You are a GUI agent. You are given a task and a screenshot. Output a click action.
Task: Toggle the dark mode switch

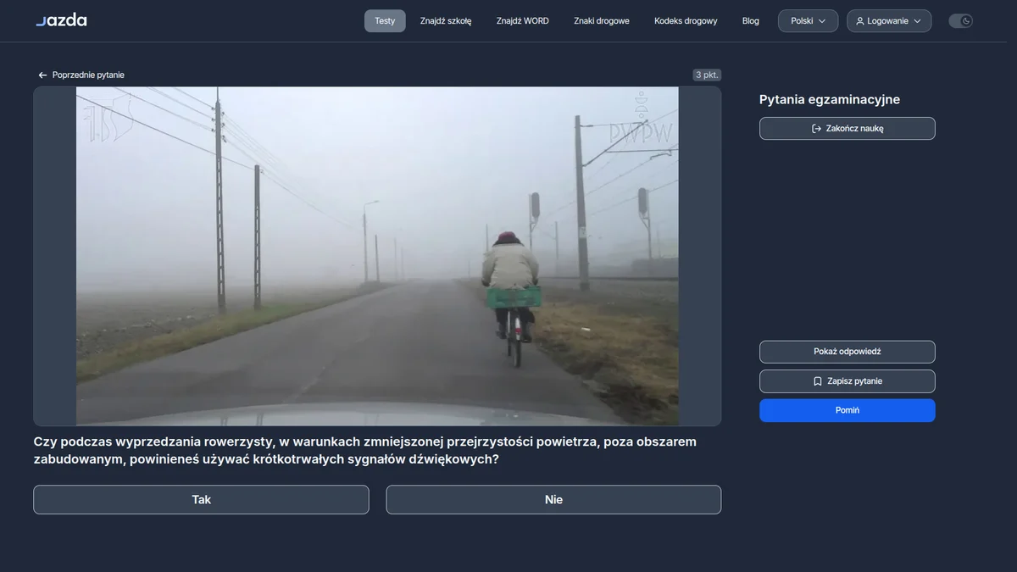pyautogui.click(x=960, y=21)
